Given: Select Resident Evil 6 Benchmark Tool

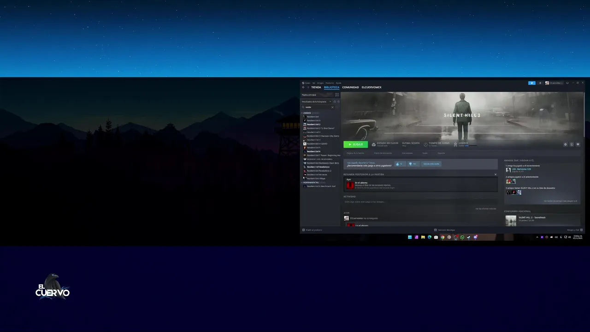Looking at the screenshot, I should [x=320, y=186].
